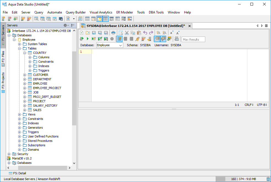Toggle the grid results view button

coord(157,39)
